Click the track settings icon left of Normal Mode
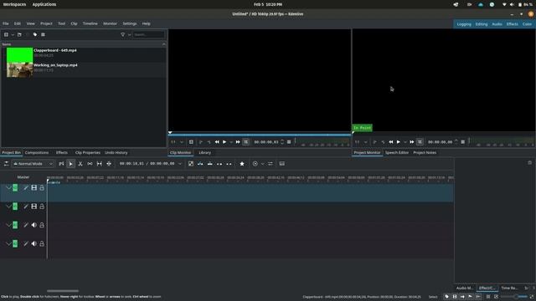Image resolution: width=536 pixels, height=301 pixels. click(x=6, y=164)
